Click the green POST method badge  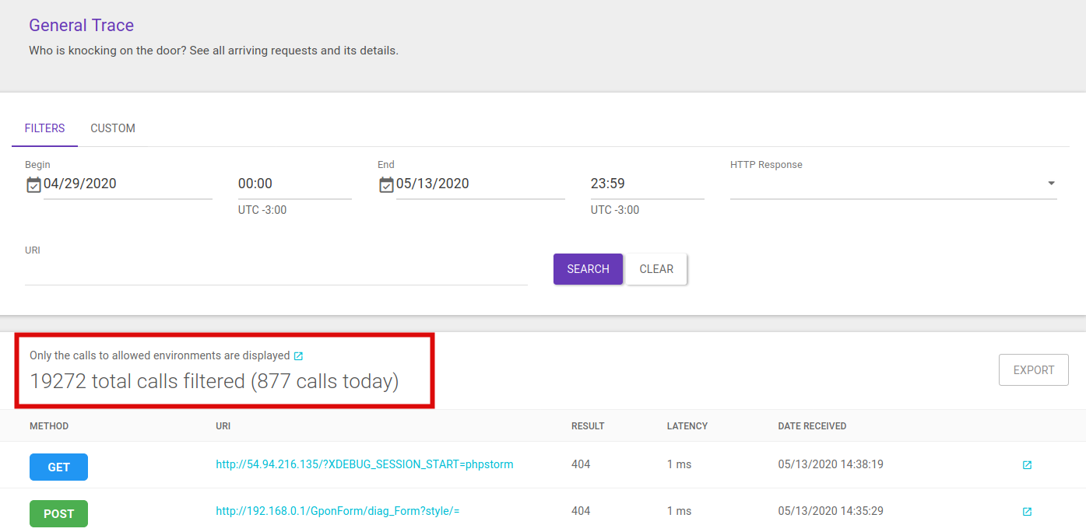point(58,514)
